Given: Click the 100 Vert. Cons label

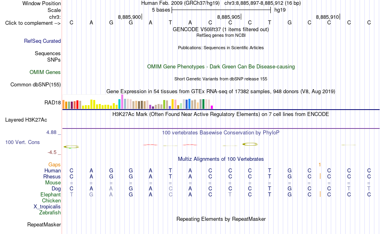Looking at the screenshot, I should point(22,142).
